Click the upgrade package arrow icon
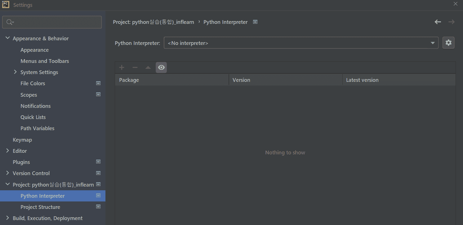Viewport: 463px width, 225px height. [x=148, y=68]
